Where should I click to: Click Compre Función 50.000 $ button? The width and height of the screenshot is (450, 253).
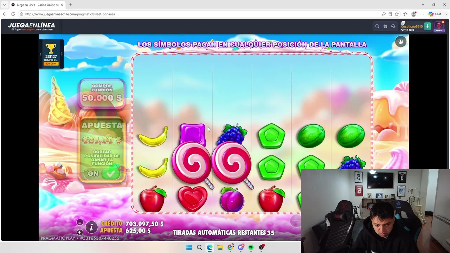click(x=102, y=93)
